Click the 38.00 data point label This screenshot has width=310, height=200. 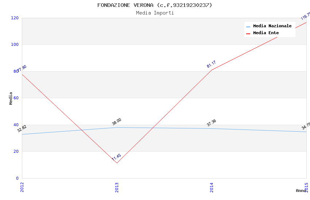click(117, 121)
